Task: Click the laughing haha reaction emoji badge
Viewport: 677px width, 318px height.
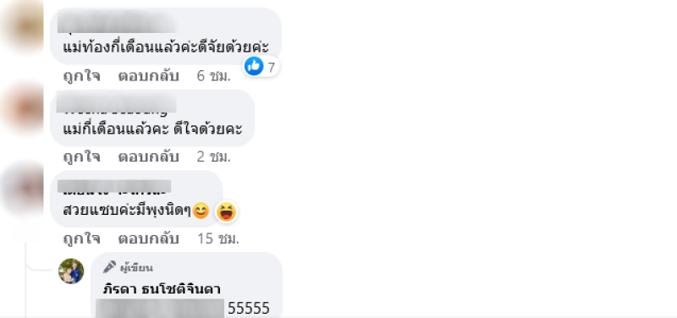Action: click(226, 211)
